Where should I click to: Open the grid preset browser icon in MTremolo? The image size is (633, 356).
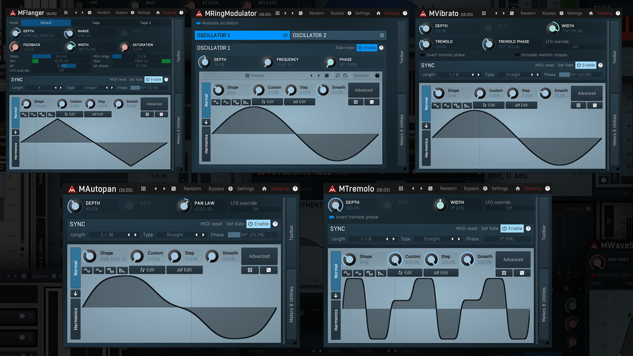pos(504,273)
